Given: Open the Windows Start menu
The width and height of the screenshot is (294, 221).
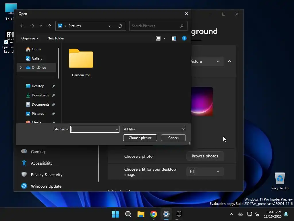Looking at the screenshot, I should (x=115, y=214).
